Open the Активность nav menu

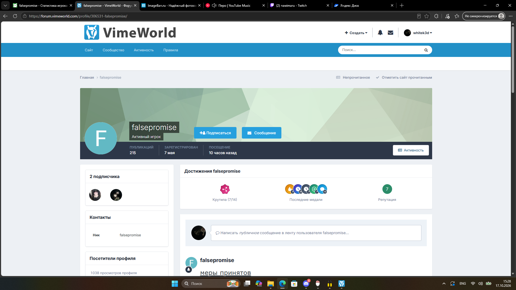point(144,50)
